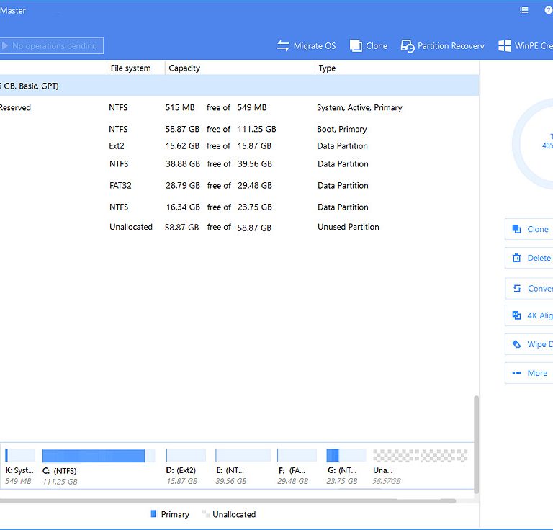
Task: Choose Clone label in the top toolbar
Action: 377,46
